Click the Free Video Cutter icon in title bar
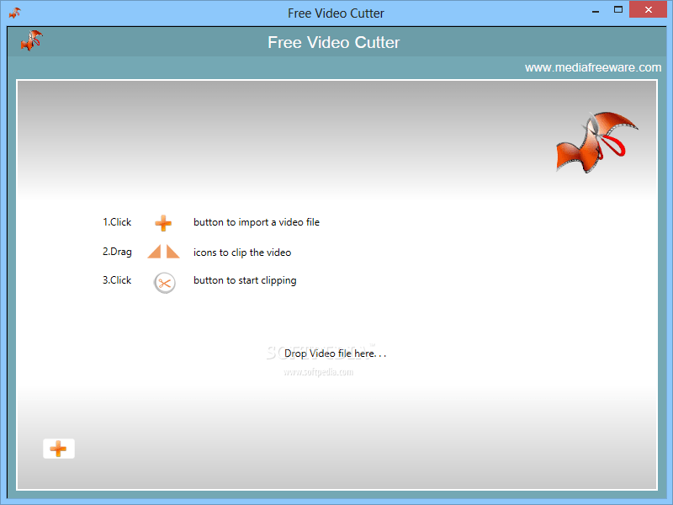The height and width of the screenshot is (505, 673). click(x=13, y=13)
